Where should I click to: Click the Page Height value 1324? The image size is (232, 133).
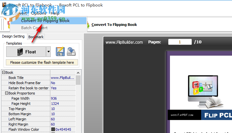tap(63, 104)
